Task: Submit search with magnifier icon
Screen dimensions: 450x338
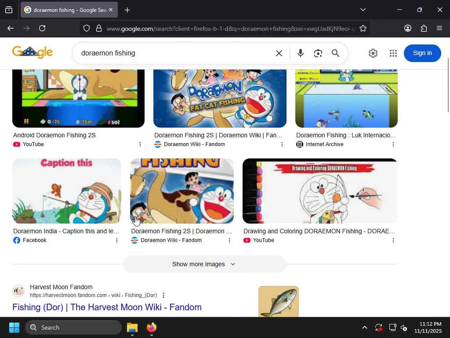Action: (335, 53)
